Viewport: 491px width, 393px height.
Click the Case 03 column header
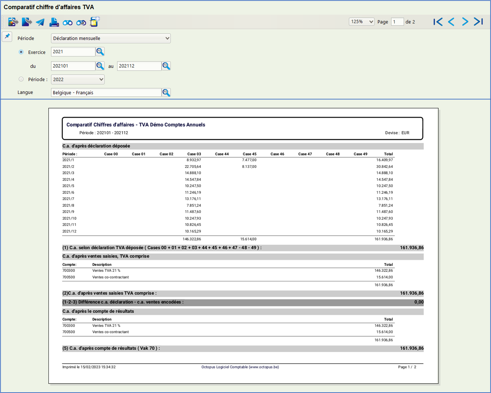click(x=194, y=154)
